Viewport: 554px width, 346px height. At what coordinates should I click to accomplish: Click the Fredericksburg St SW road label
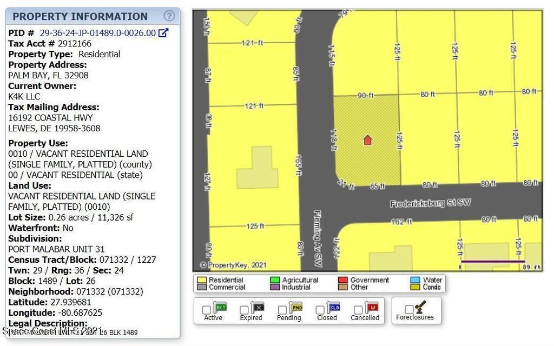(x=430, y=203)
